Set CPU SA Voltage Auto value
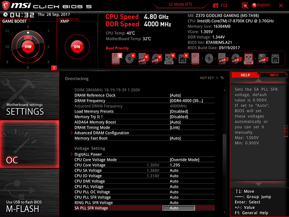Viewport: 289px width, 217px height. coord(174,171)
